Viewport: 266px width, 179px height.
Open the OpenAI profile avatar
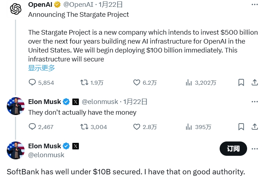coord(15,9)
